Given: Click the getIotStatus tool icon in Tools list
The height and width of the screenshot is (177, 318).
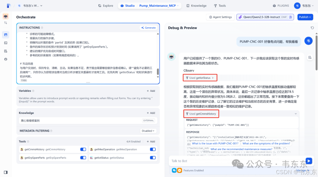Looking at the screenshot, I should (92, 158).
